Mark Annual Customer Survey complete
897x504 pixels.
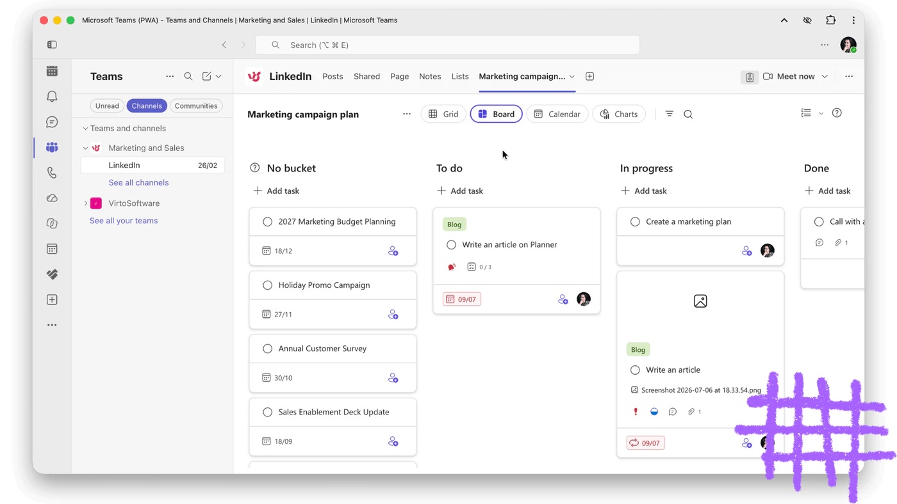click(x=268, y=349)
